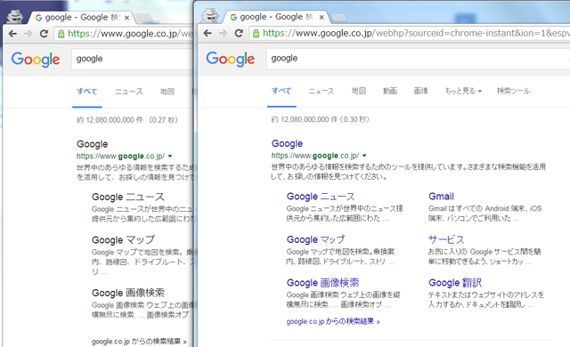Click https://www.google.co.jp/ green URL in left window
This screenshot has height=347, width=570.
point(121,156)
